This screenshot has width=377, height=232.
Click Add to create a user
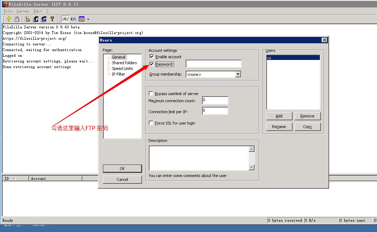coord(279,116)
